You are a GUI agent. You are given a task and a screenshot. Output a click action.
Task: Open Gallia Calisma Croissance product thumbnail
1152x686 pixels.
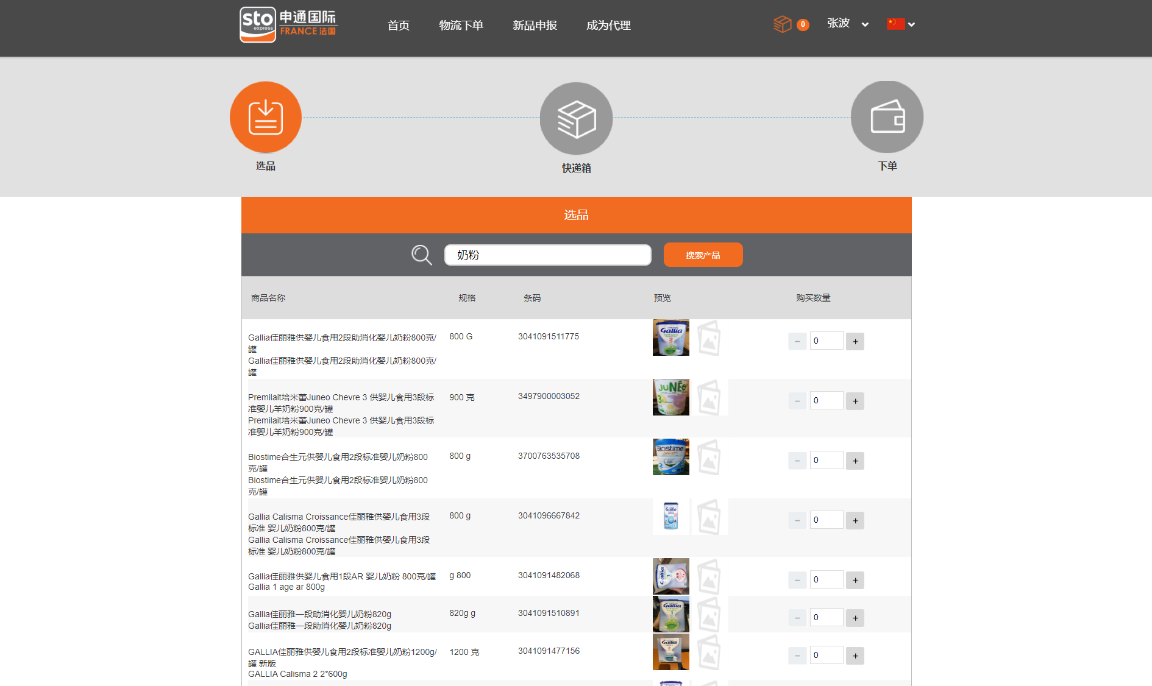(671, 517)
